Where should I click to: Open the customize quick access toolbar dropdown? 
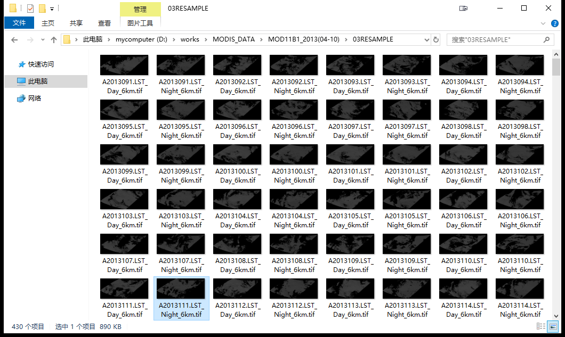[52, 8]
